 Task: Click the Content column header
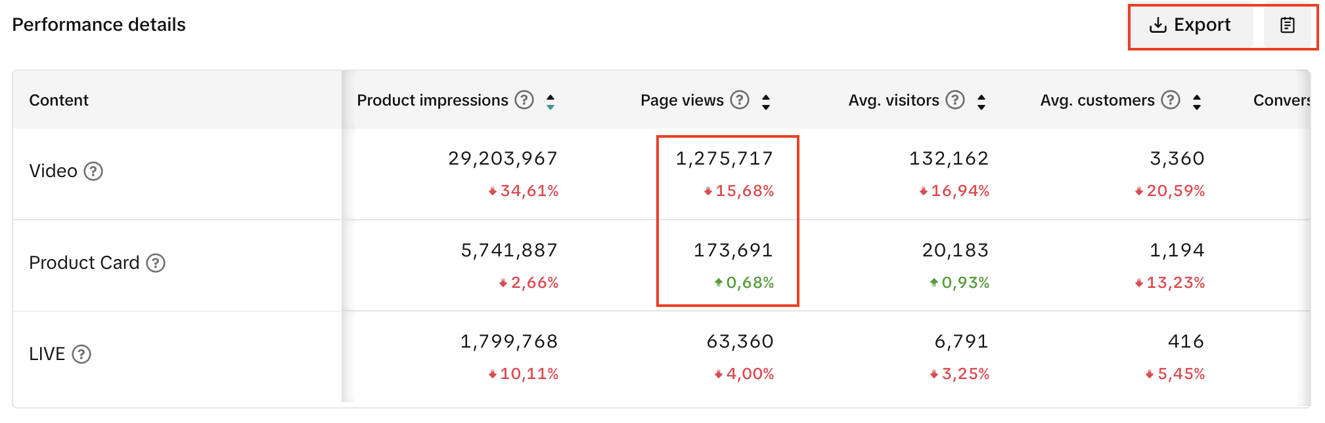pos(58,100)
